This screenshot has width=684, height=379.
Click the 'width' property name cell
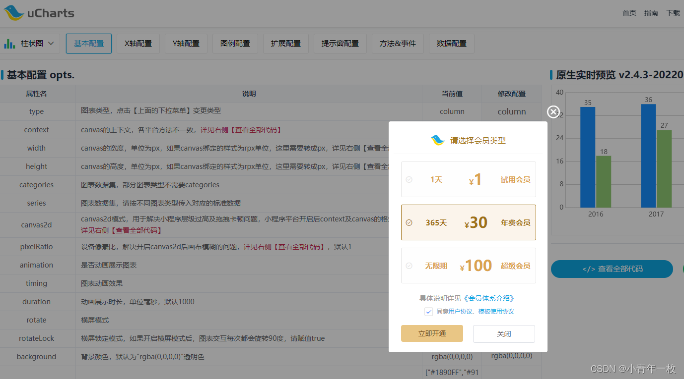click(36, 148)
